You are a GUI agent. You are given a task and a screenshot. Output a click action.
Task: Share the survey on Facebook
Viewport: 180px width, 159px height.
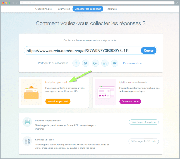tap(76, 63)
